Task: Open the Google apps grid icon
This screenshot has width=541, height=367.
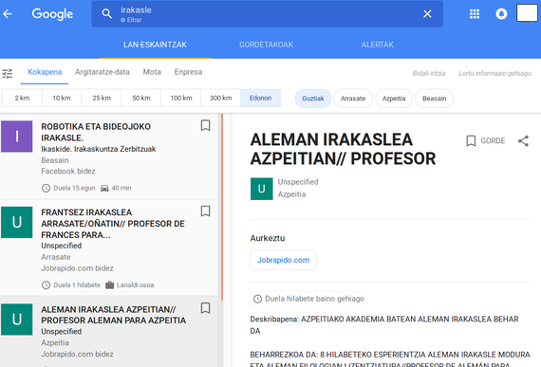Action: (x=475, y=14)
